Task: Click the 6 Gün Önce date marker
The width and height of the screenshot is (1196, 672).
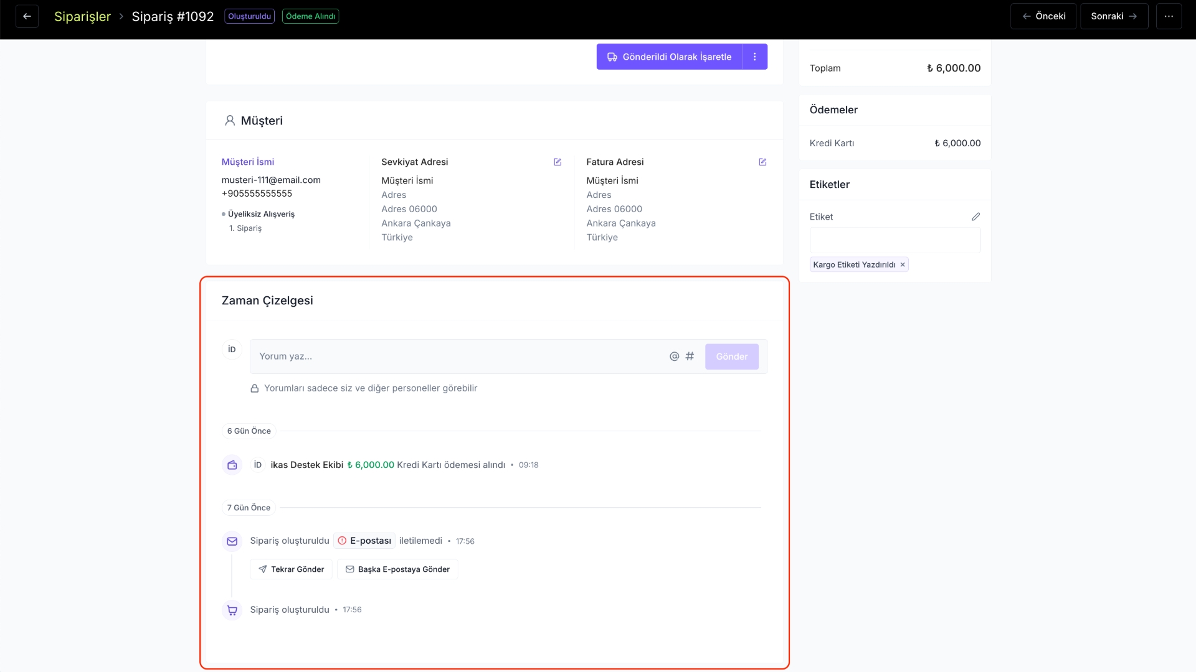Action: (x=249, y=431)
